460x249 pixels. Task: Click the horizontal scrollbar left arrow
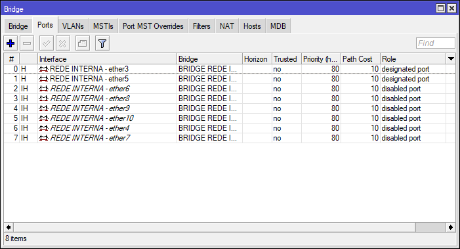(9, 227)
